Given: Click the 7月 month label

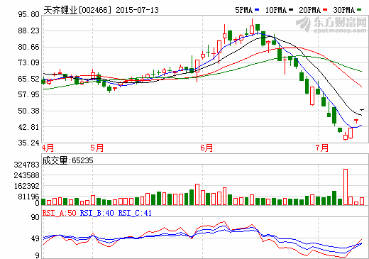Looking at the screenshot, I should click(x=322, y=148).
